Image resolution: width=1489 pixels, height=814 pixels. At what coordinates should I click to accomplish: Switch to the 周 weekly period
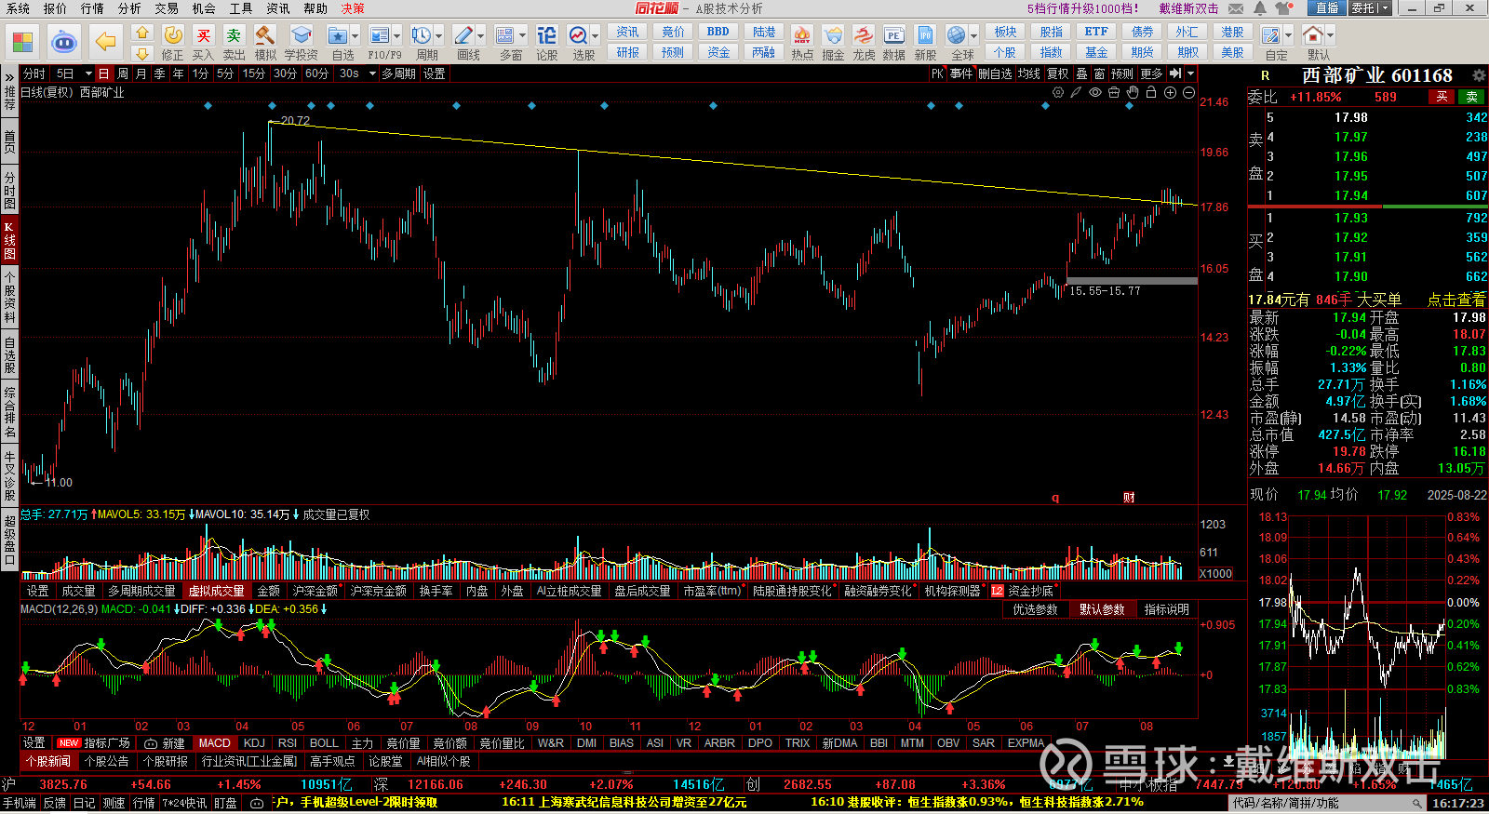(123, 73)
